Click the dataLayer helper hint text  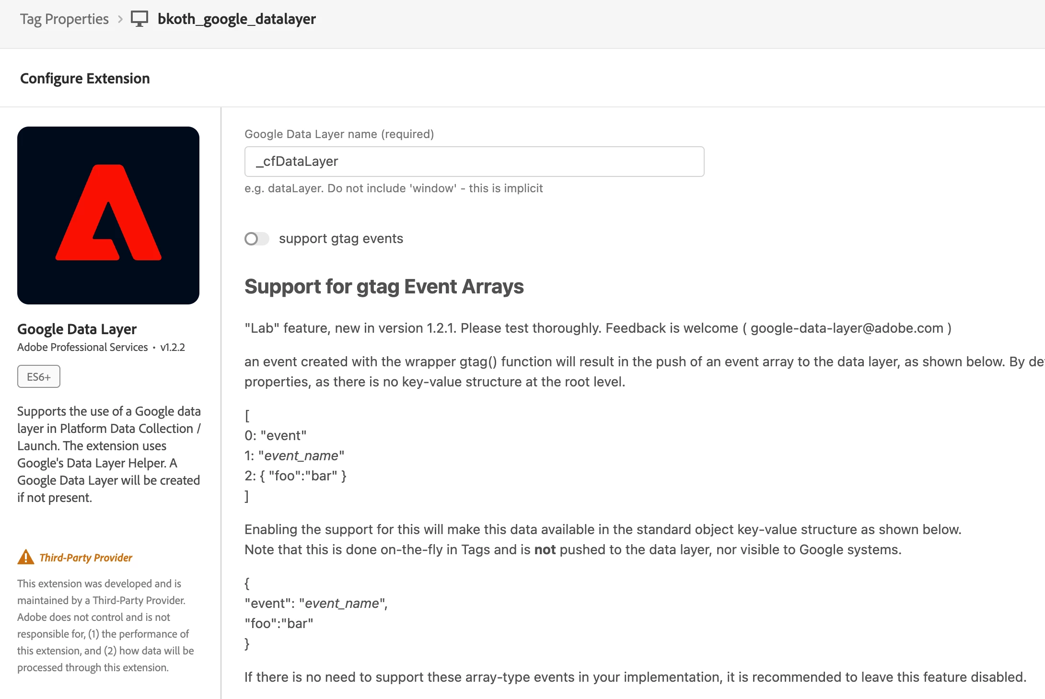tap(393, 188)
